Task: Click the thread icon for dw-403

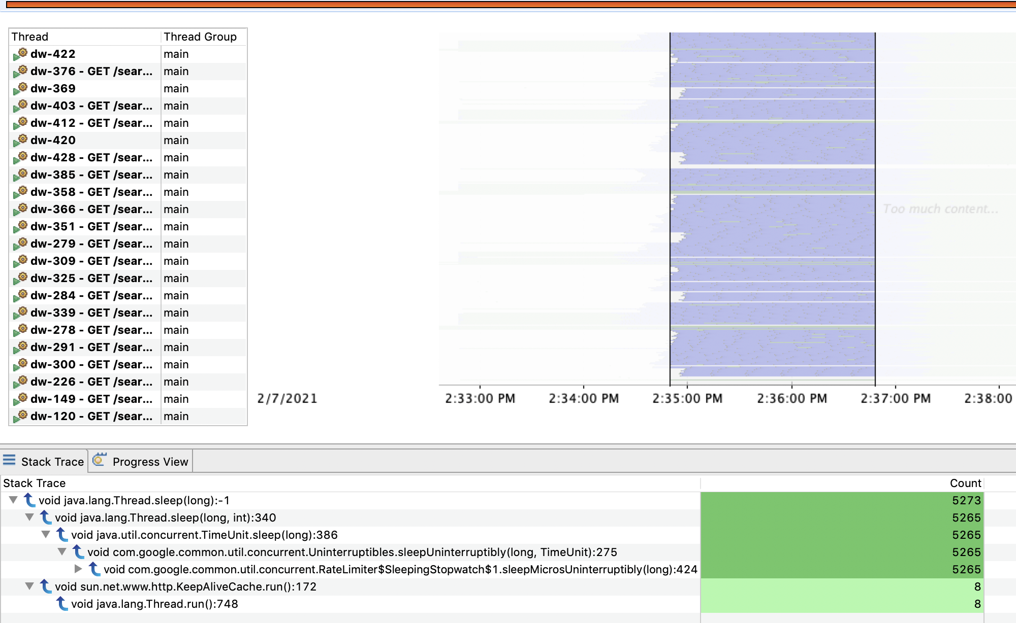Action: (x=20, y=106)
